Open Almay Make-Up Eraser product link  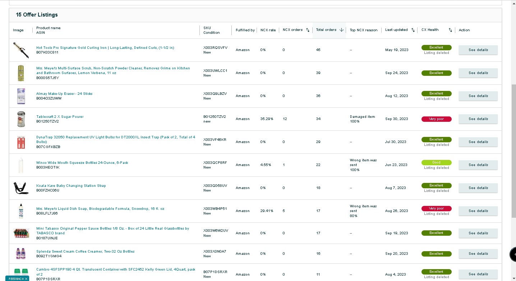64,94
